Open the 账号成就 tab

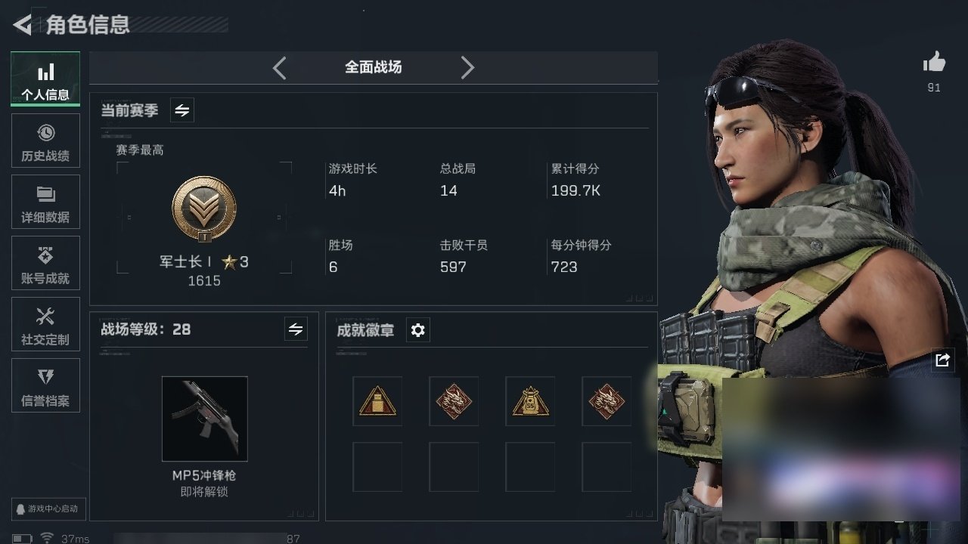(x=45, y=263)
